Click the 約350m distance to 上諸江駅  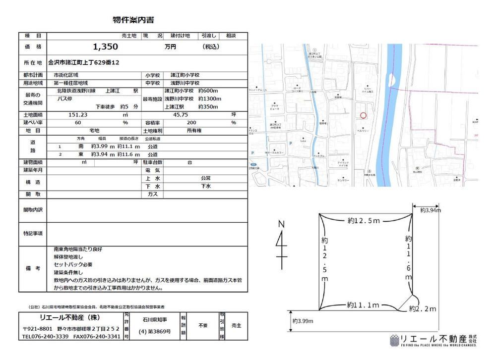(x=208, y=106)
